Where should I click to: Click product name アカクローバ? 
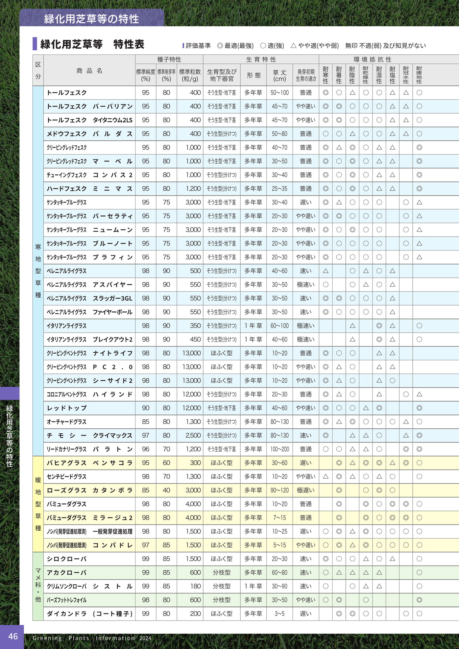click(x=67, y=573)
